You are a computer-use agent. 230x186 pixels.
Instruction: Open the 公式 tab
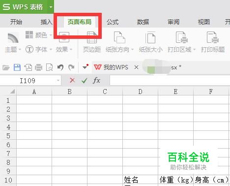point(113,22)
